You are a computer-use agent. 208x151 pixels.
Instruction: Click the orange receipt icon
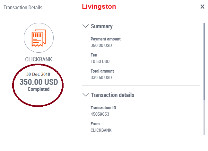tap(39, 38)
